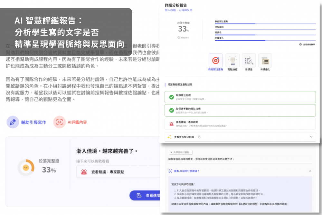Click the 如何計算 help icon

point(178,38)
